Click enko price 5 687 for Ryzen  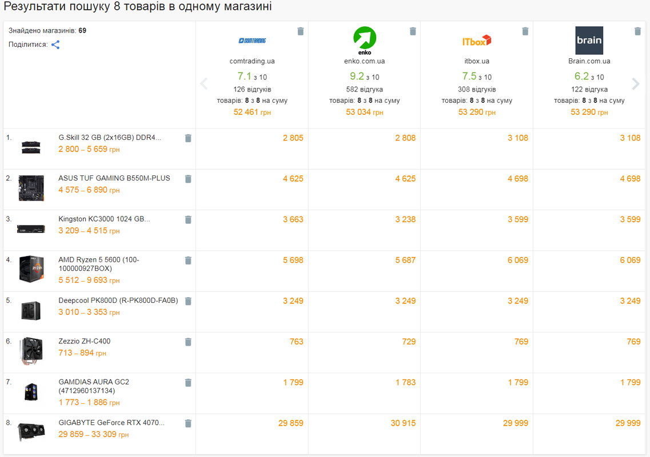coord(405,260)
